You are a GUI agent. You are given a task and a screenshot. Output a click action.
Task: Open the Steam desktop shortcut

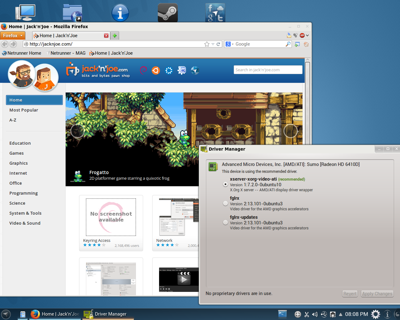tap(168, 13)
